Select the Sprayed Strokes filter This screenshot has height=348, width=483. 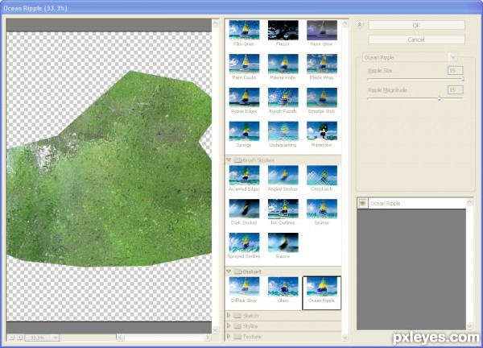click(244, 242)
